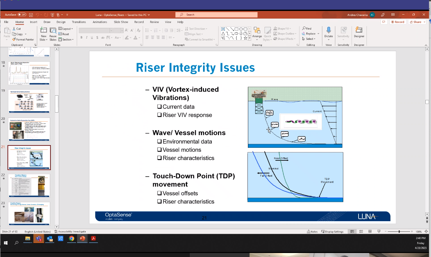This screenshot has height=257, width=431.
Task: Open the font color swatch button
Action: [x=135, y=38]
